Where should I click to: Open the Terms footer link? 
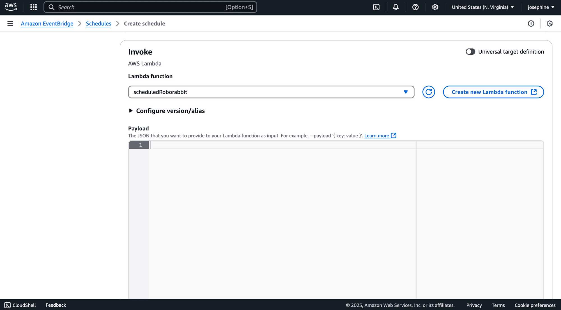(x=498, y=305)
